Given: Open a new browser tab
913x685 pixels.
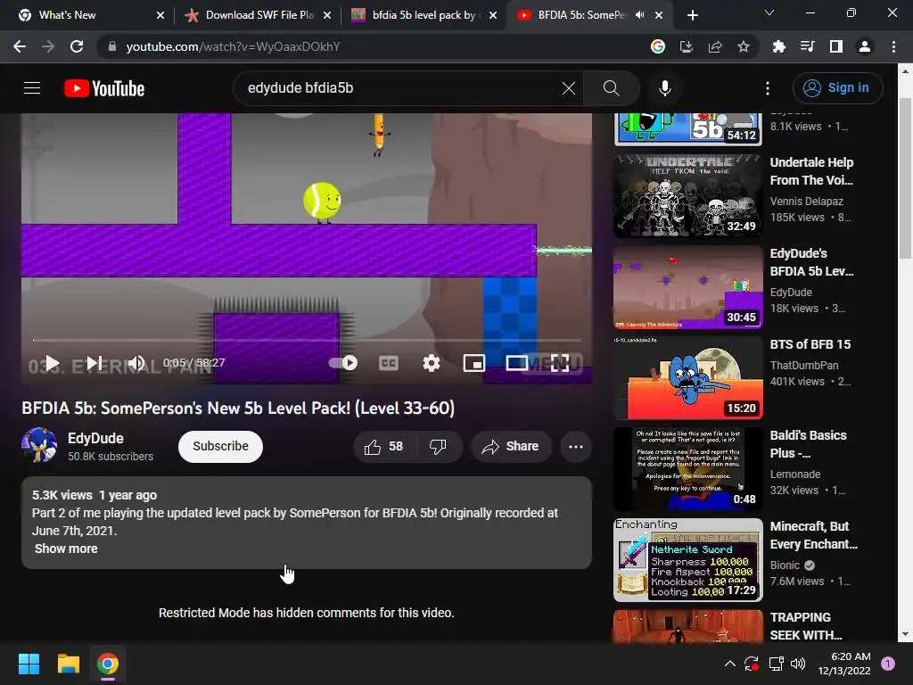Looking at the screenshot, I should (x=692, y=15).
